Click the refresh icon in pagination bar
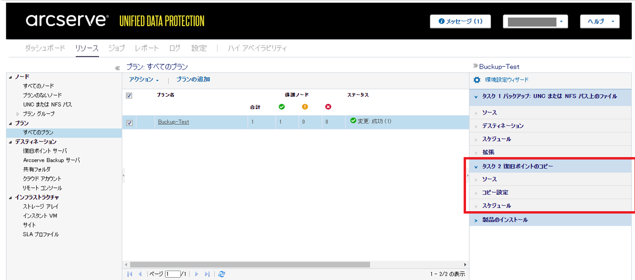 221,274
